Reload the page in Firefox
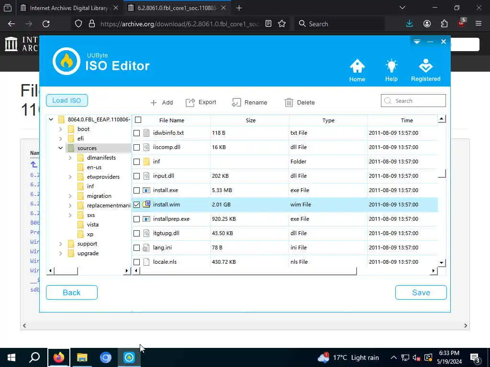Viewport: 490px width, 367px height. point(46,24)
